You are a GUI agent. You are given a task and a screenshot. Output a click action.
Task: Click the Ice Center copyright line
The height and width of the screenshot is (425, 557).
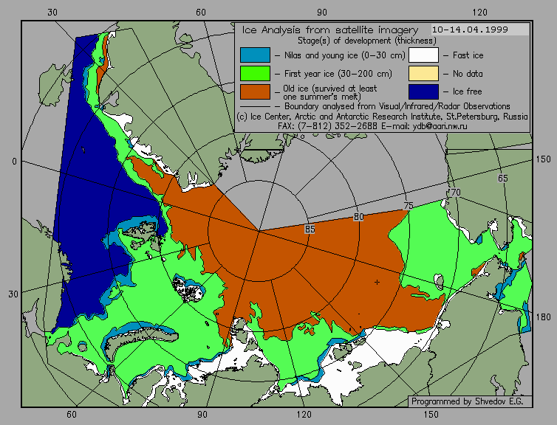point(382,117)
